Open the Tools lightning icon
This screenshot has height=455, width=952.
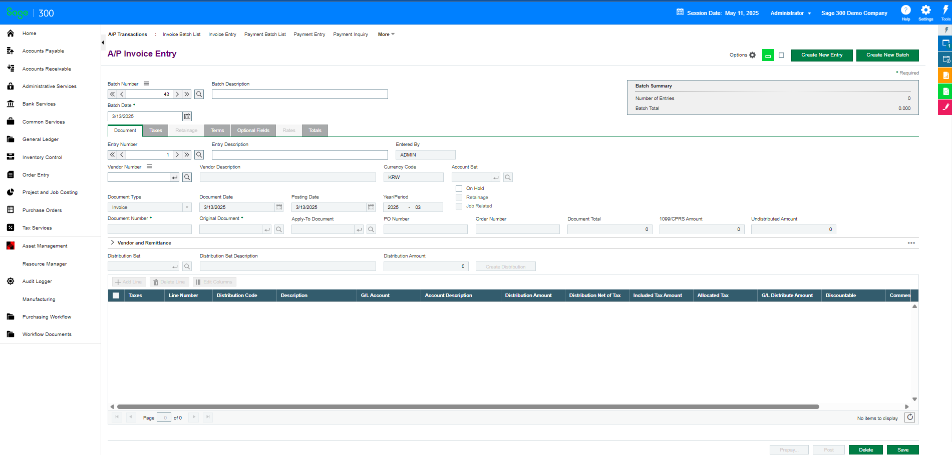coord(945,12)
